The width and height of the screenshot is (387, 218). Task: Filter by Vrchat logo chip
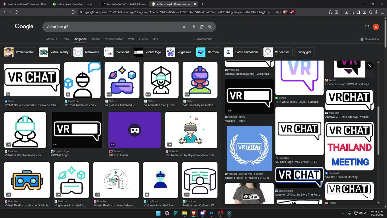point(149,52)
